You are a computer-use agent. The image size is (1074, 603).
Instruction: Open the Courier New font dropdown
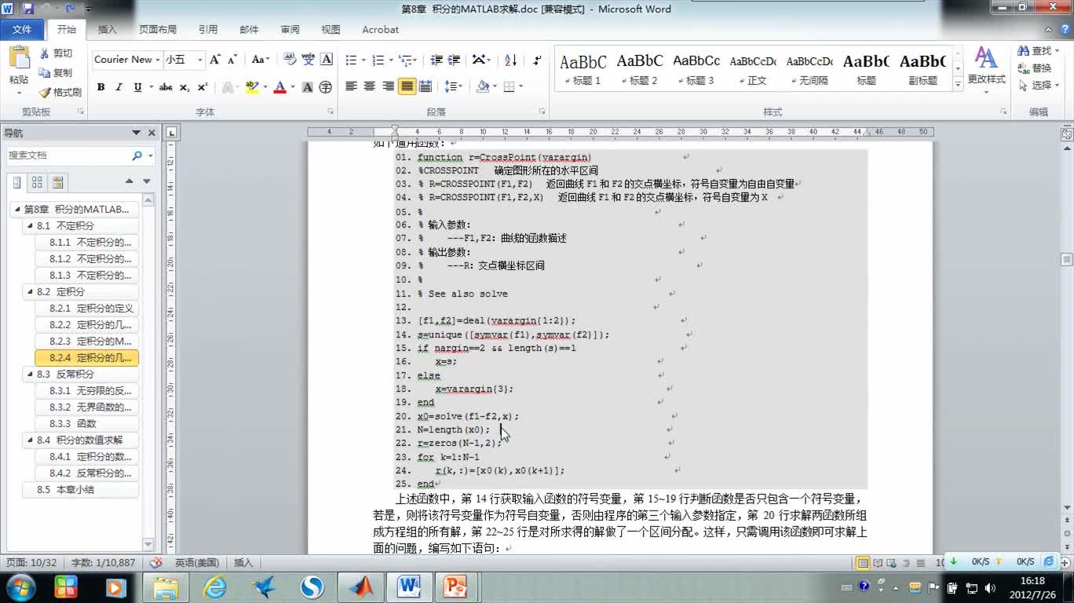[x=158, y=60]
